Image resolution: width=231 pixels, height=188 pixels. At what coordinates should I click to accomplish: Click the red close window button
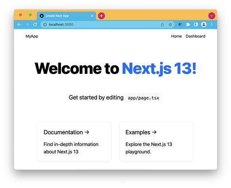20,15
